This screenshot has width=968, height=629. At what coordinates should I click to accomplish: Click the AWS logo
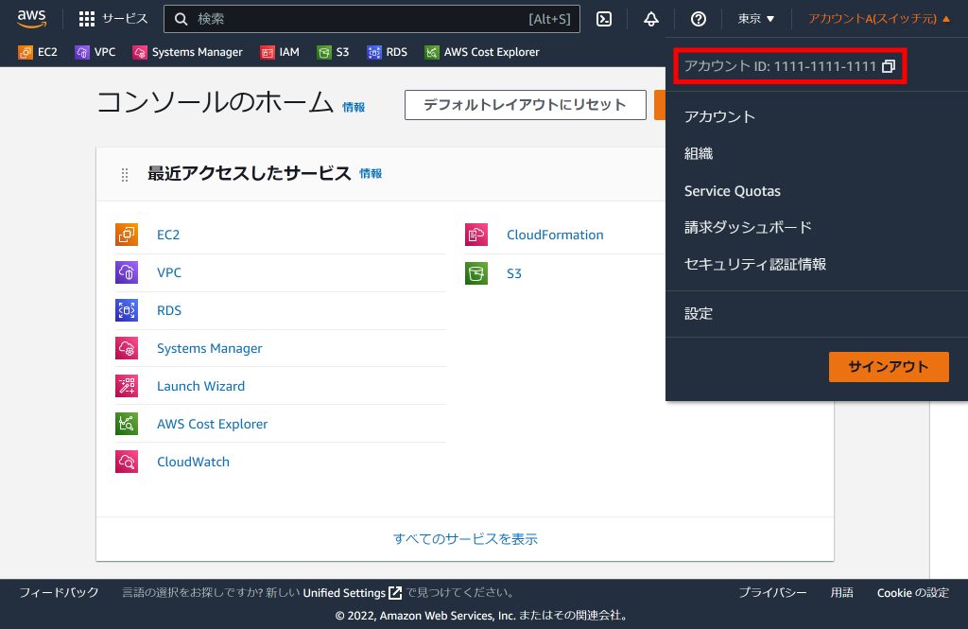[31, 19]
